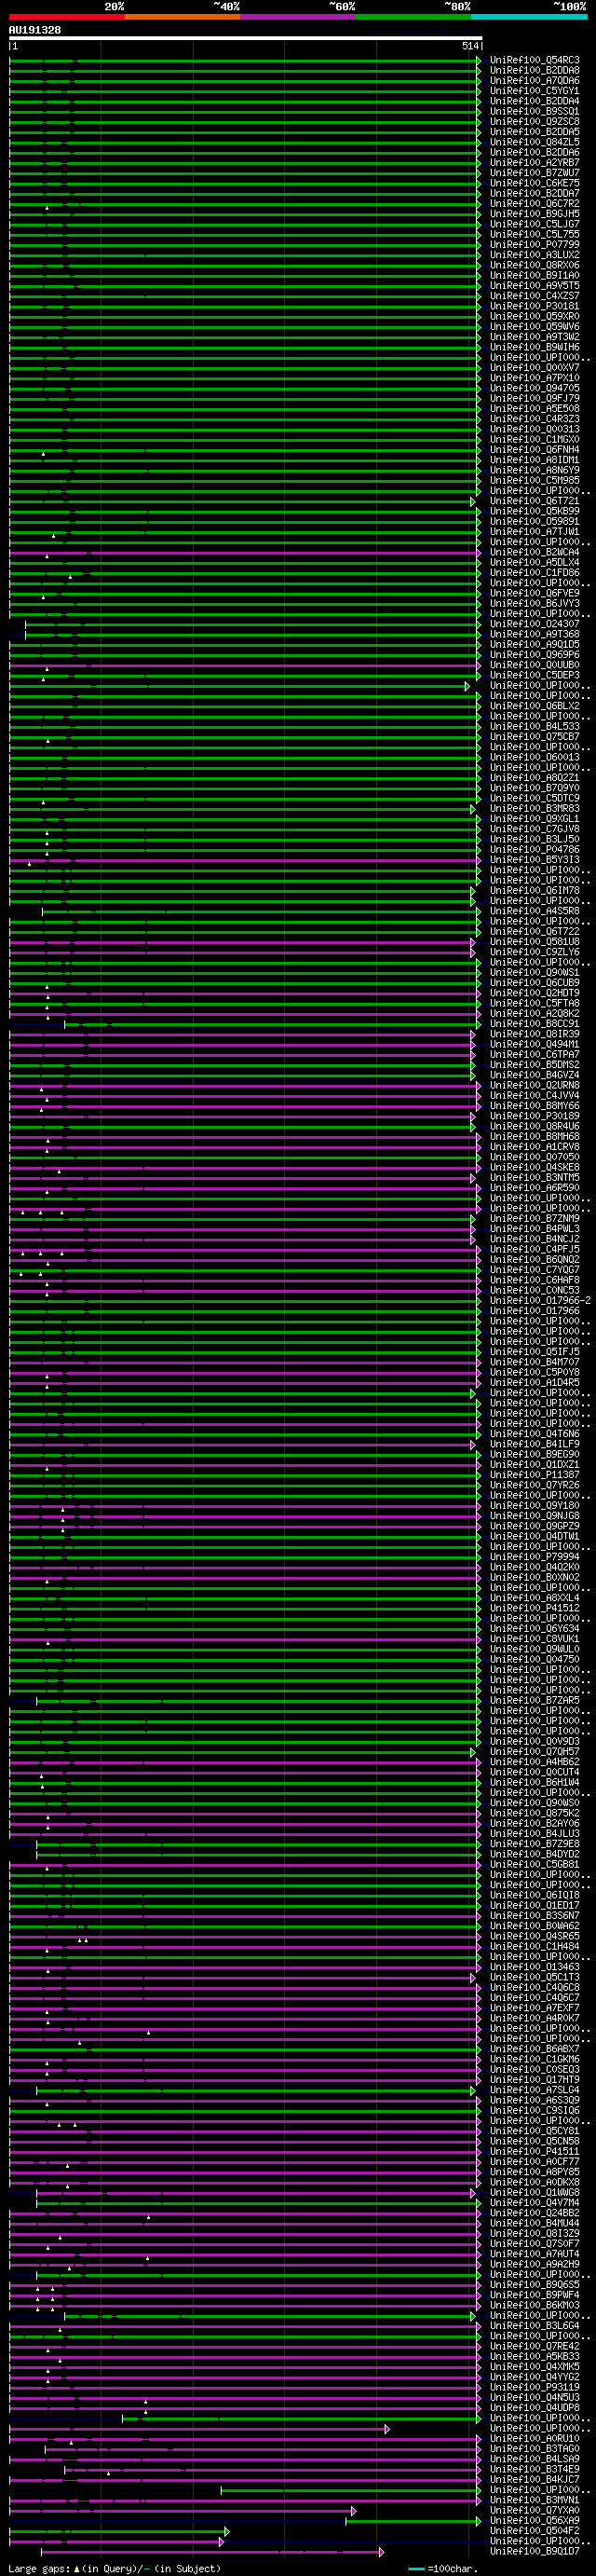The width and height of the screenshot is (596, 2576).
Task: Open the UniRef100_P04786 hit label
Action: pos(534,850)
